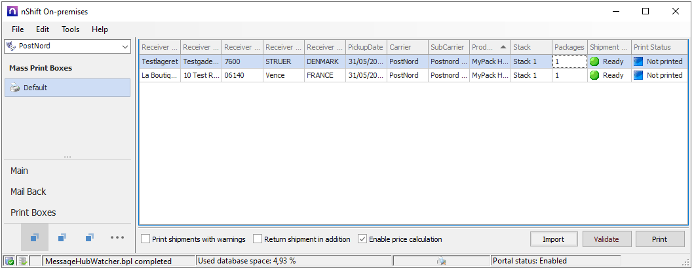Click the first navigation pane shortcut icon
The height and width of the screenshot is (270, 694).
[35, 237]
